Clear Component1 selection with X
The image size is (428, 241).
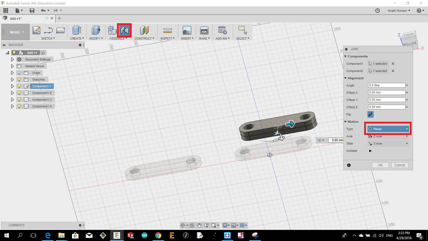(x=393, y=64)
